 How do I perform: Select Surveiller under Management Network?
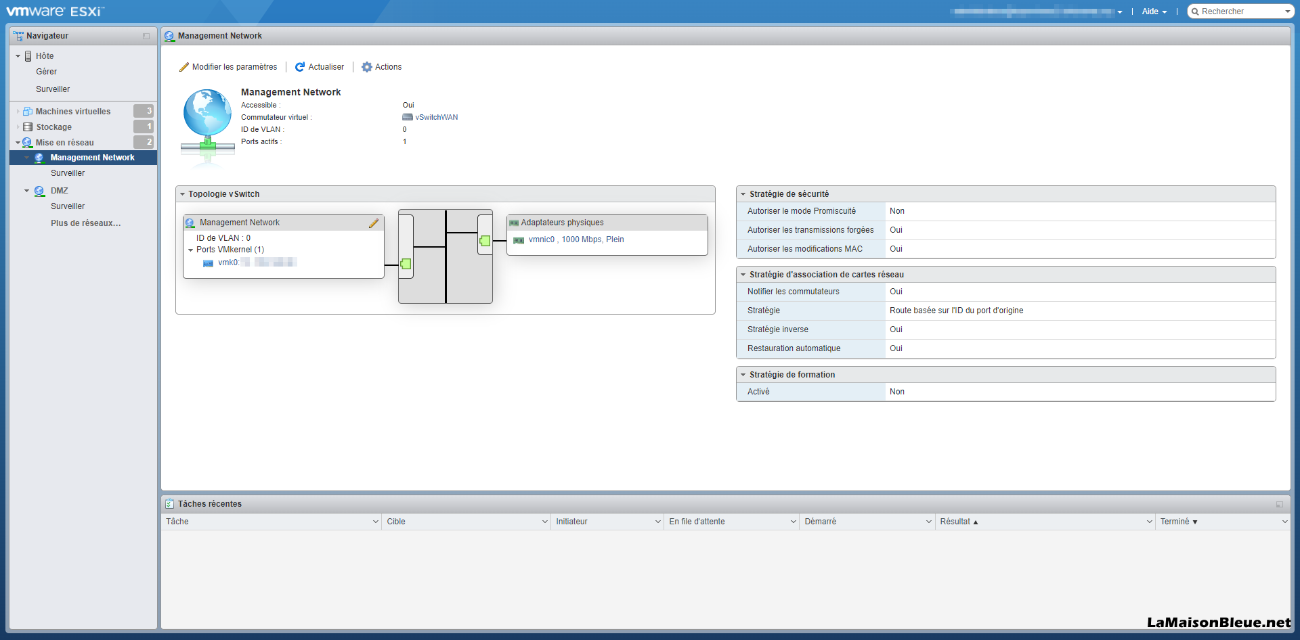point(68,173)
